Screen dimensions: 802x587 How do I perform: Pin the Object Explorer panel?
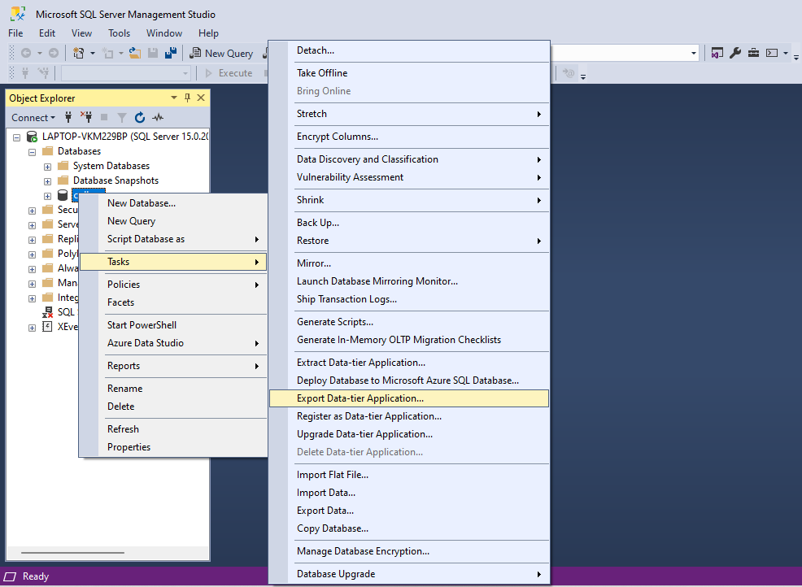(x=187, y=98)
